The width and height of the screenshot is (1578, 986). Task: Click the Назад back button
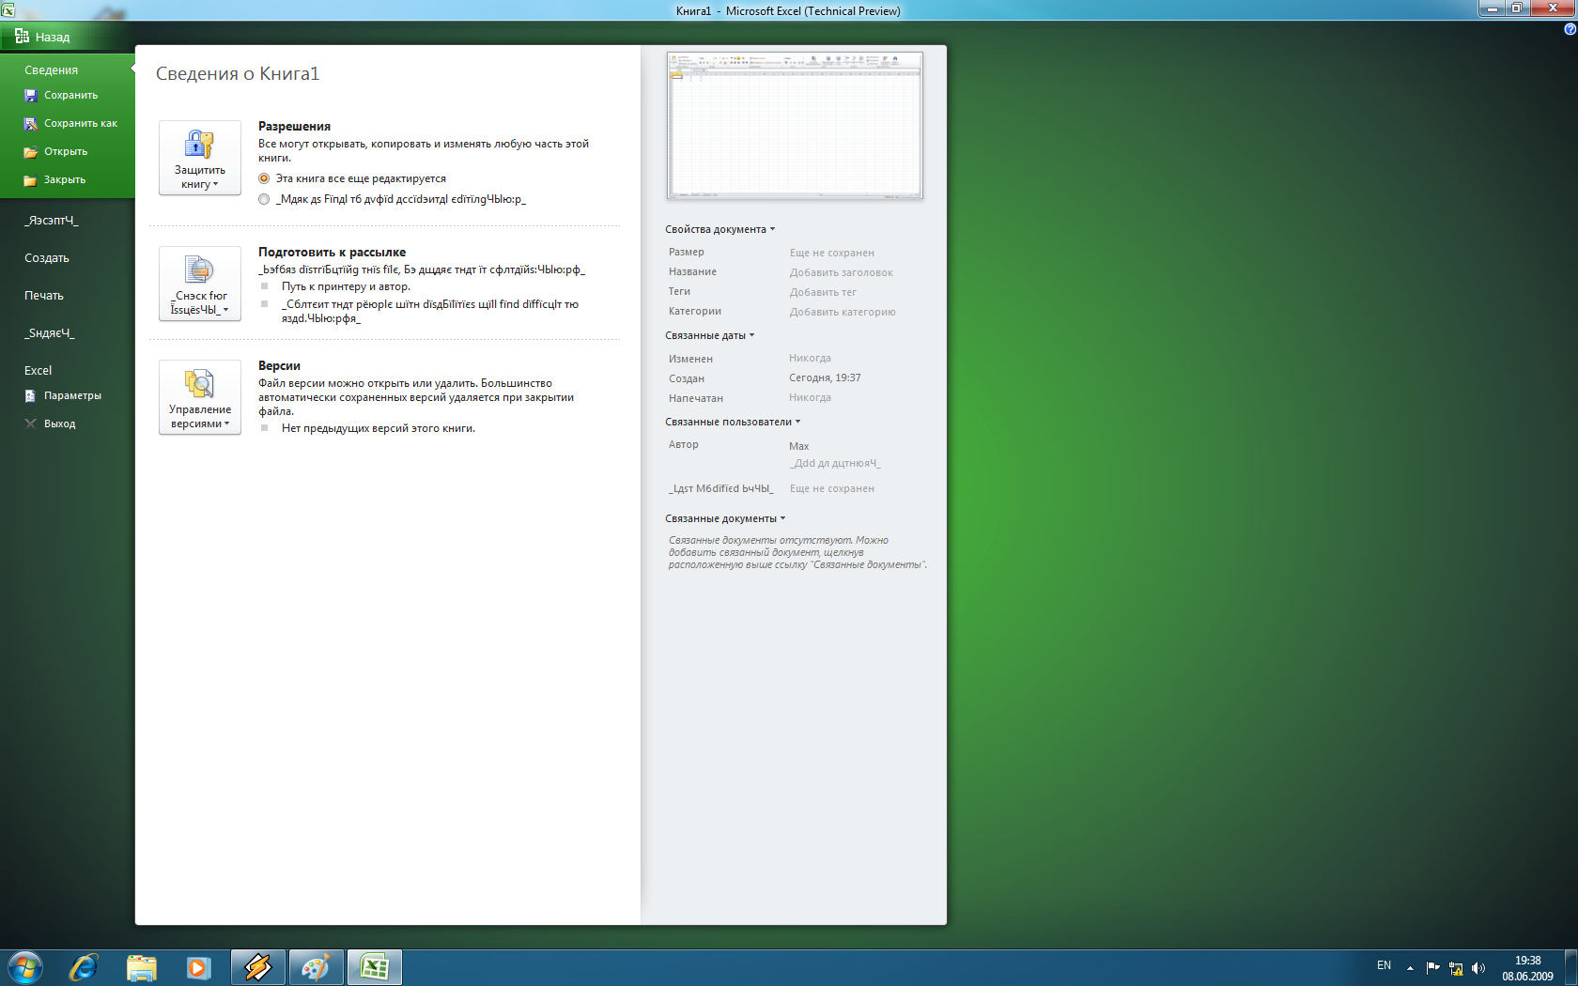[x=42, y=37]
